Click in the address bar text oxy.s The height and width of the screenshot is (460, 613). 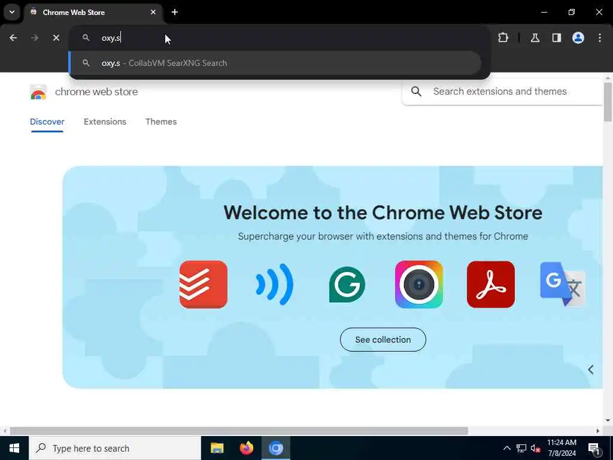click(x=111, y=38)
